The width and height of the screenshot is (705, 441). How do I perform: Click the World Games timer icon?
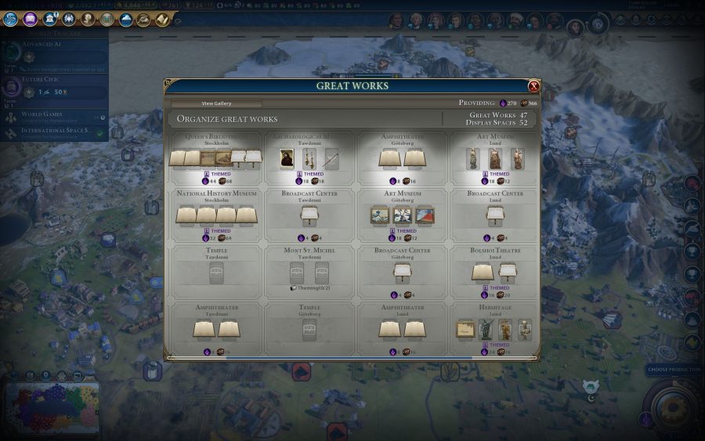point(103,117)
